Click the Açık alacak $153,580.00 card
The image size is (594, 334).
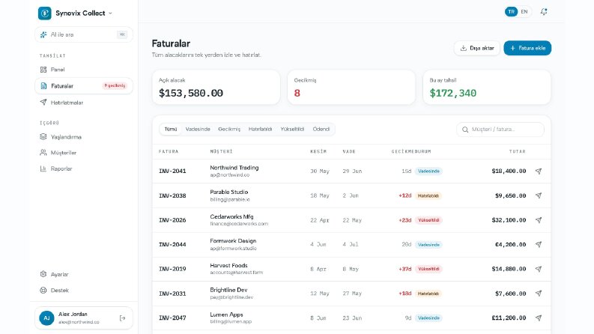coord(216,87)
